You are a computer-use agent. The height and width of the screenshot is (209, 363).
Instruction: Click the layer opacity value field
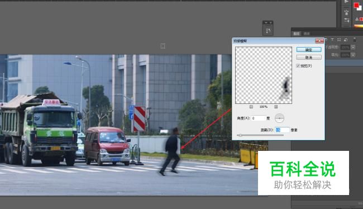click(x=345, y=47)
